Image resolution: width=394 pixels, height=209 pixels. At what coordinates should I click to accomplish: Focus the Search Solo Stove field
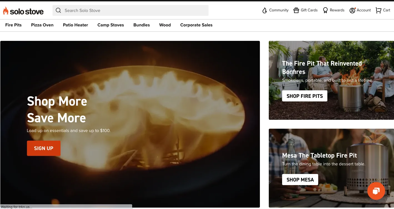131,10
